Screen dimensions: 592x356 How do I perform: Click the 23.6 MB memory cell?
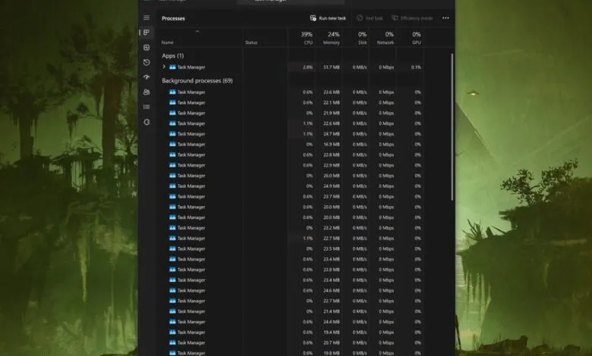click(x=332, y=92)
